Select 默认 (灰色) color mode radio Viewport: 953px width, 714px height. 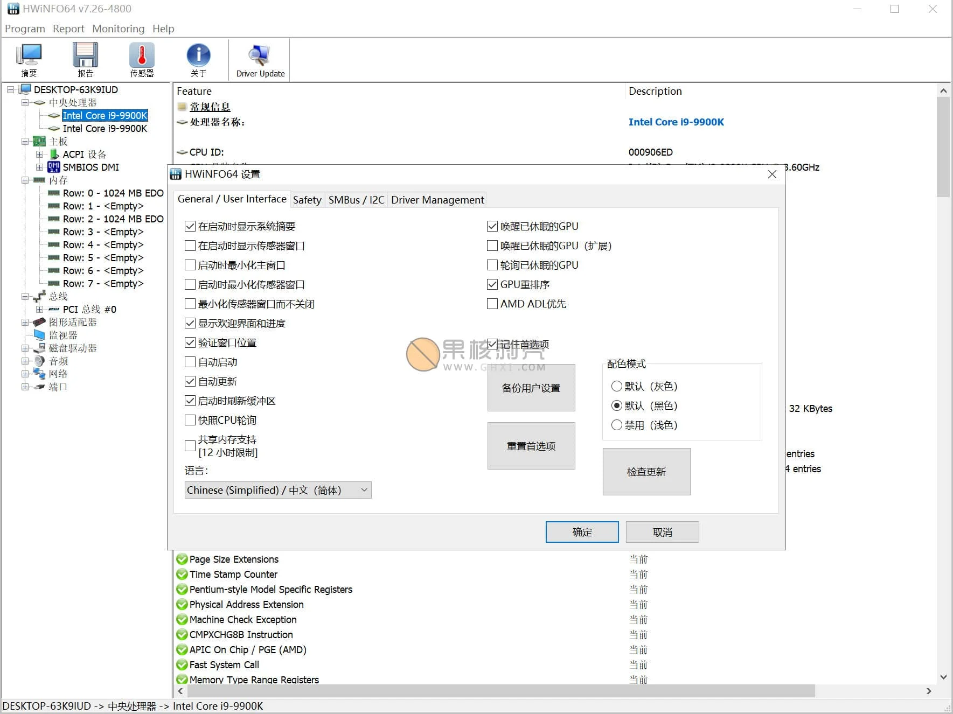617,386
